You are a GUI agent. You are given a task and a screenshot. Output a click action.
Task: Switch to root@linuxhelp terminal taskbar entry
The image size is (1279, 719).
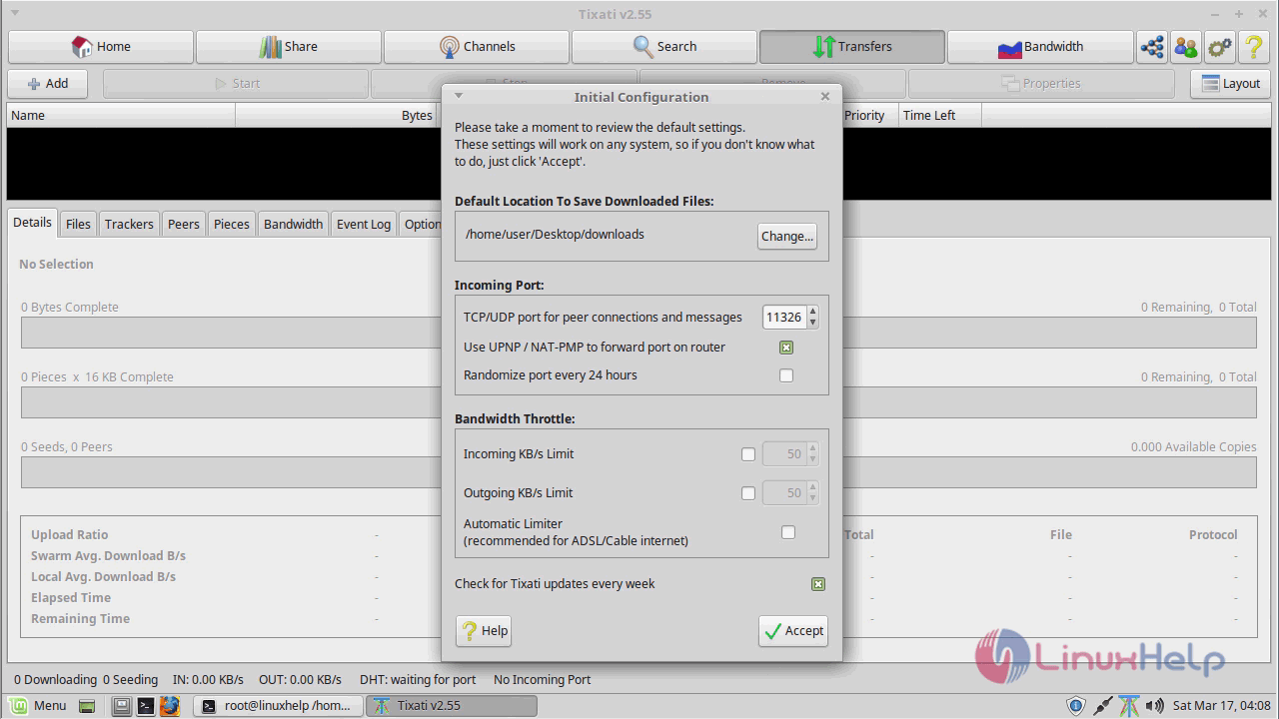(277, 706)
